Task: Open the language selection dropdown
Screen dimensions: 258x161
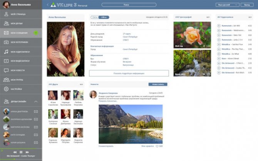Action: tap(228, 5)
